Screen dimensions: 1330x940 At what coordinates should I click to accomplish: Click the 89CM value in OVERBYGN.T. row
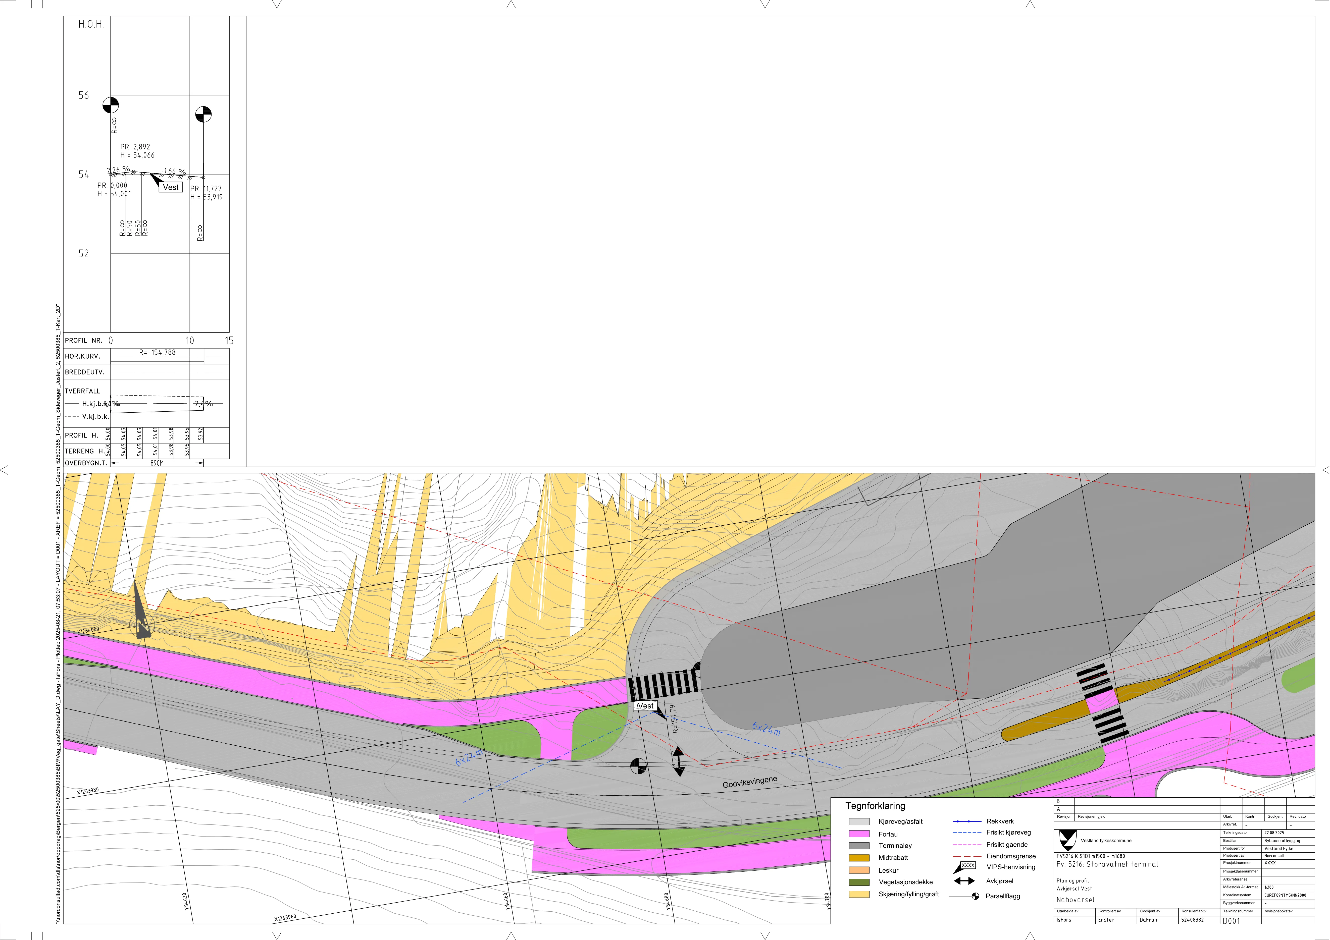[x=157, y=463]
